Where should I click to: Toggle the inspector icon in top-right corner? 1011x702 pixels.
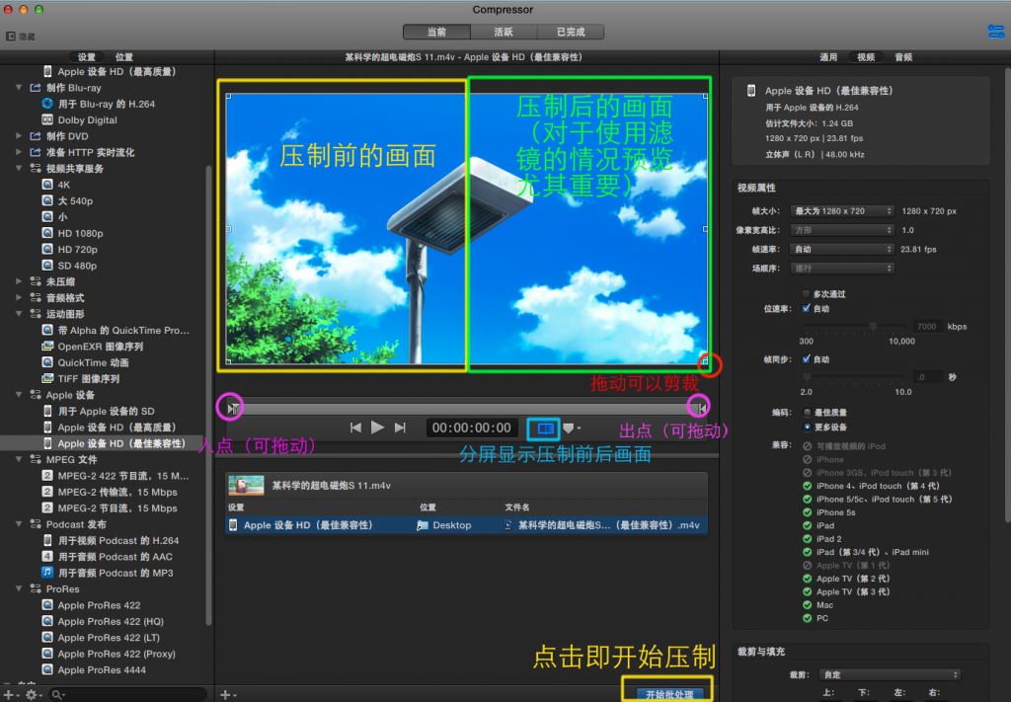pyautogui.click(x=995, y=32)
